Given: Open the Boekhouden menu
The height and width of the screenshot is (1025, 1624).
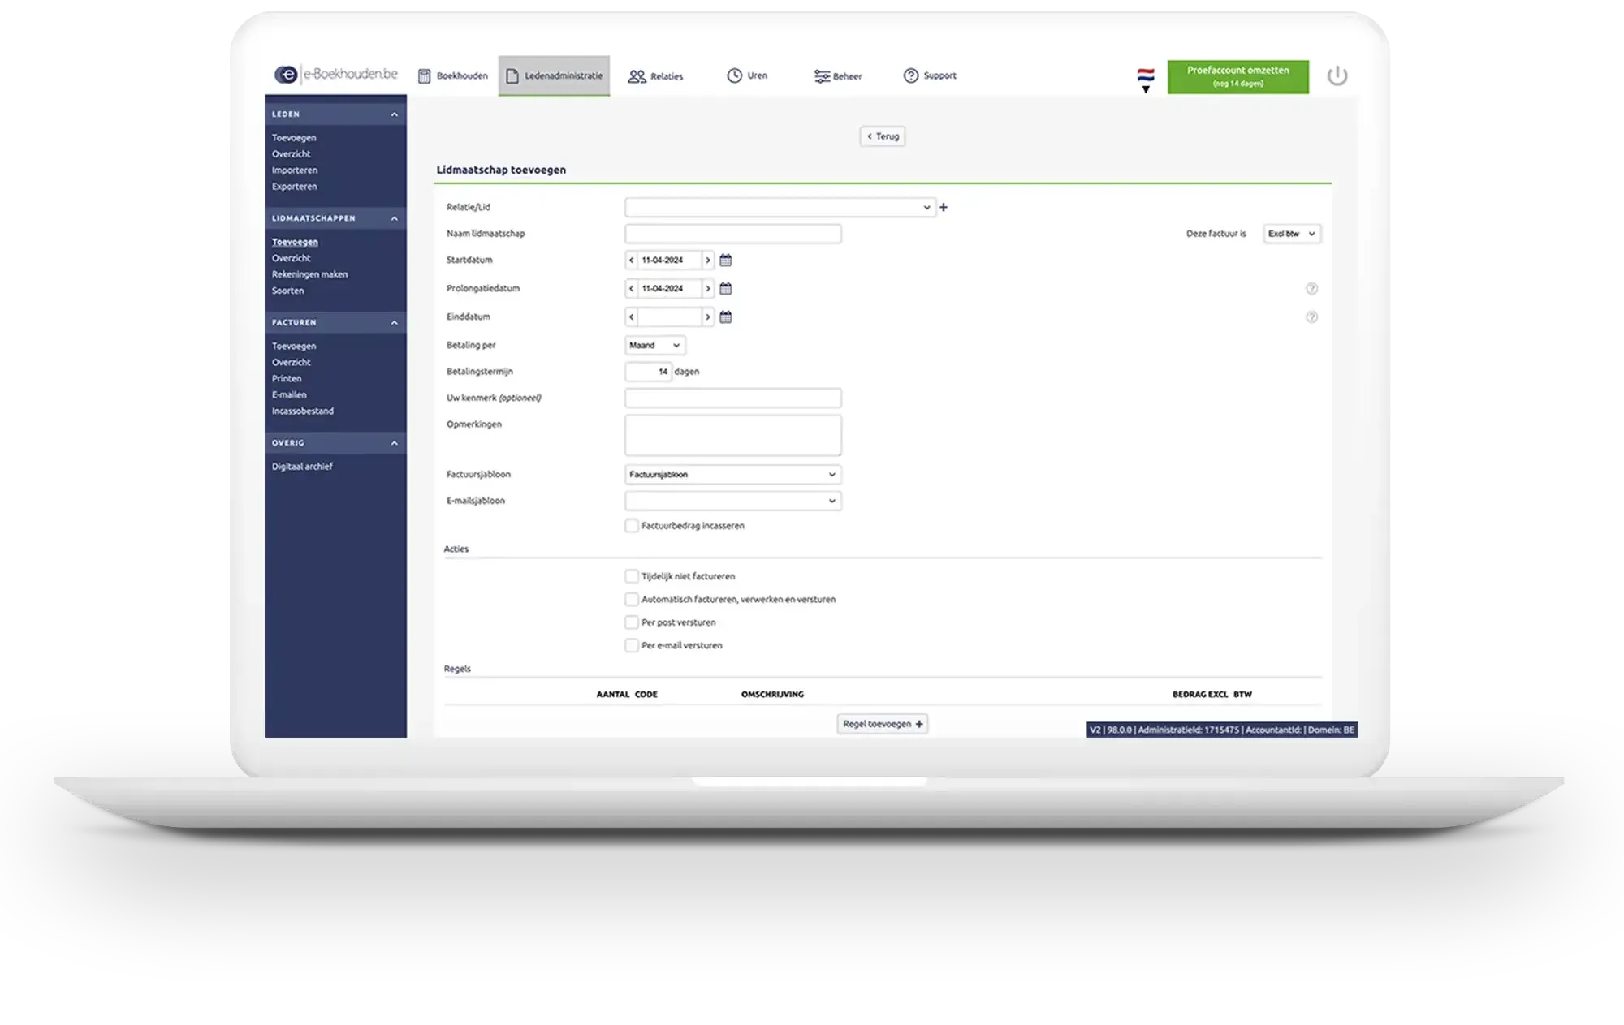Looking at the screenshot, I should pos(453,76).
